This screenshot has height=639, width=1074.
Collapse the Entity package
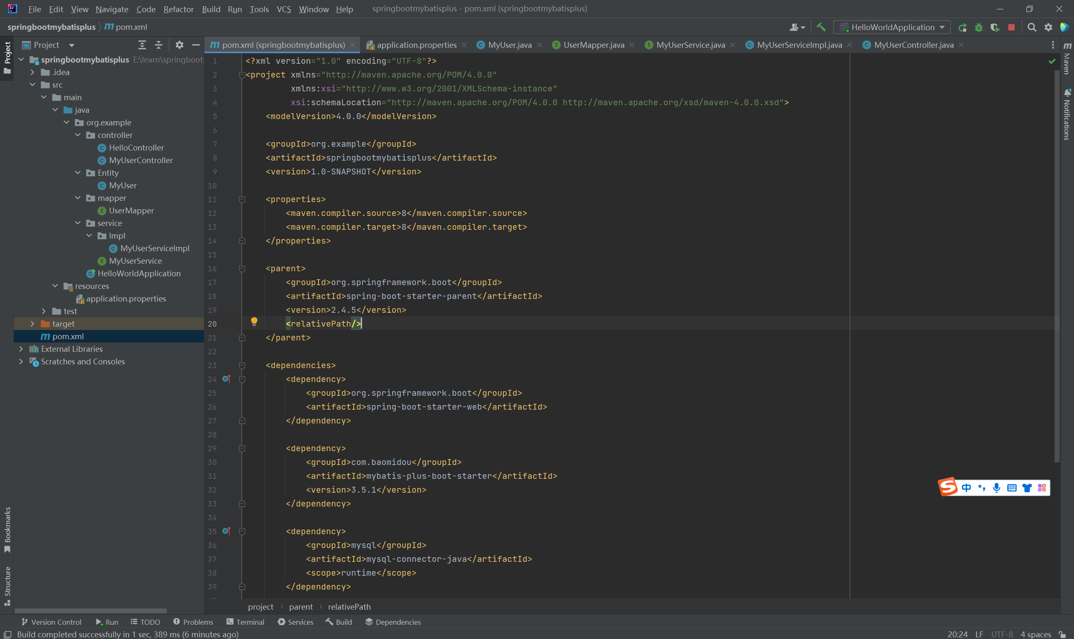pos(78,173)
